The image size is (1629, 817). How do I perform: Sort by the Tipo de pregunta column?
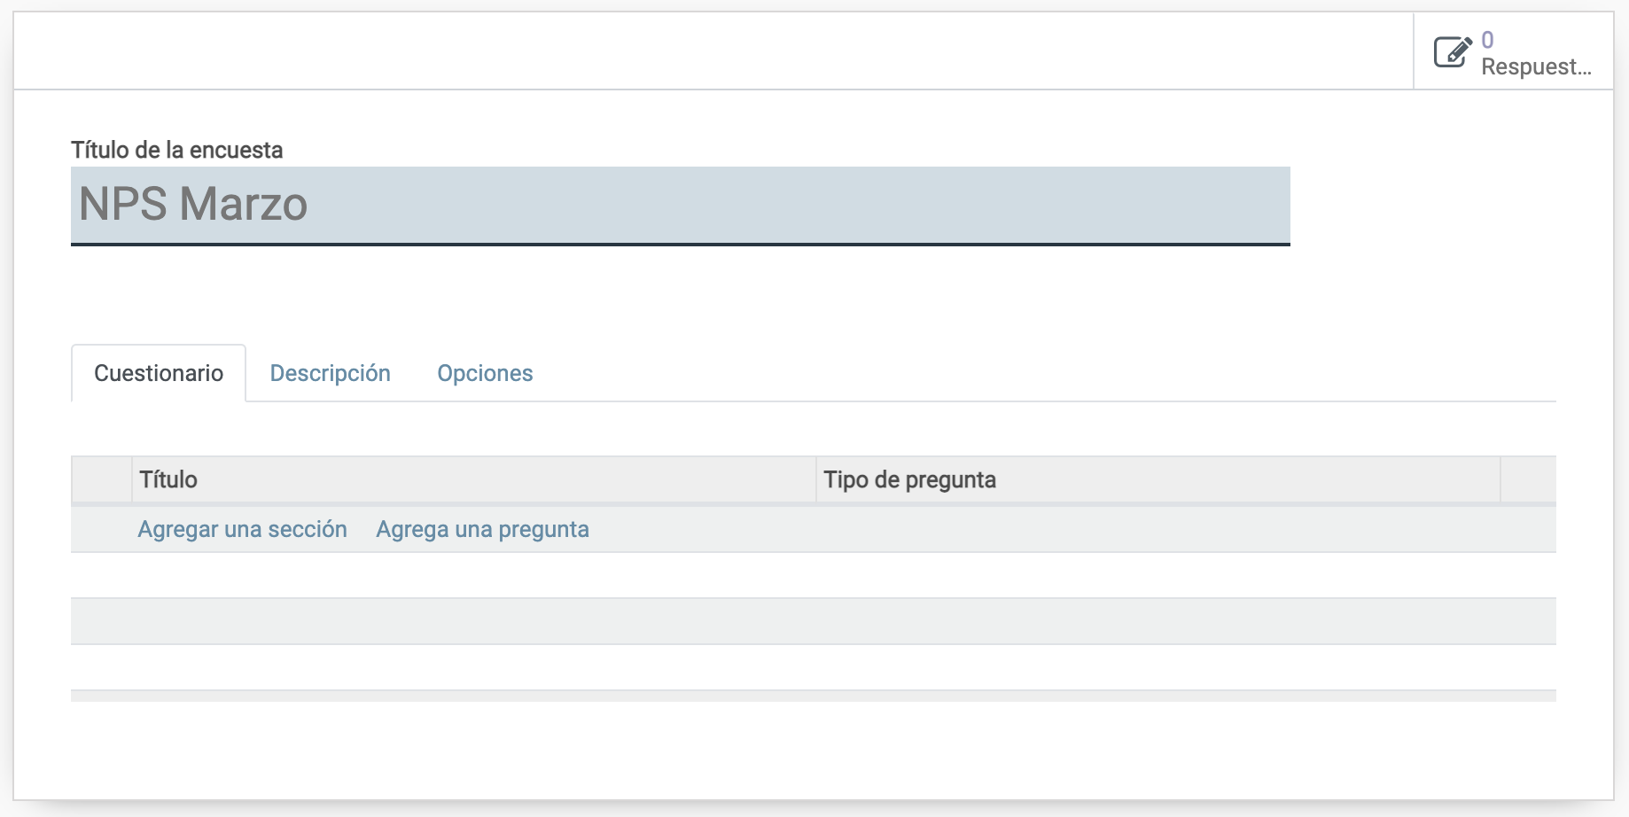[x=1158, y=479]
